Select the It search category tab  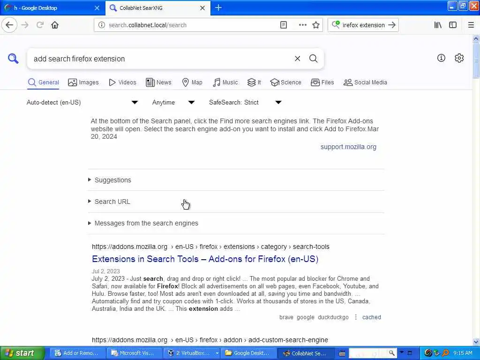[x=254, y=82]
